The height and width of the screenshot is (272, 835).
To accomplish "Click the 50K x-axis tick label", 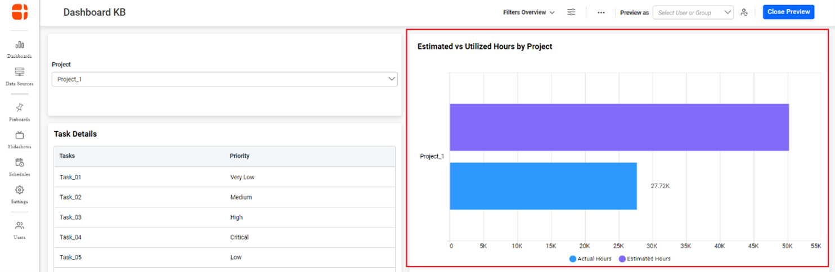I will pos(787,246).
